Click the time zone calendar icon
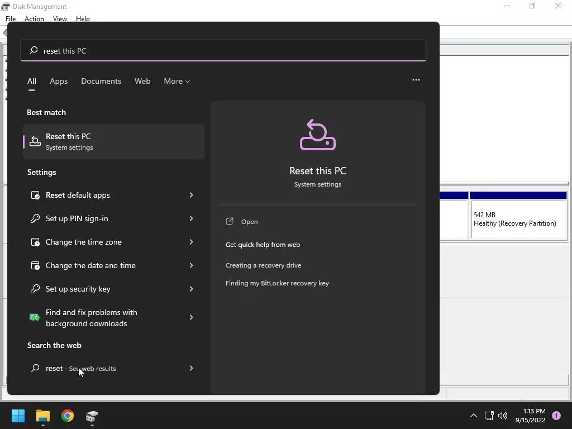 point(35,242)
